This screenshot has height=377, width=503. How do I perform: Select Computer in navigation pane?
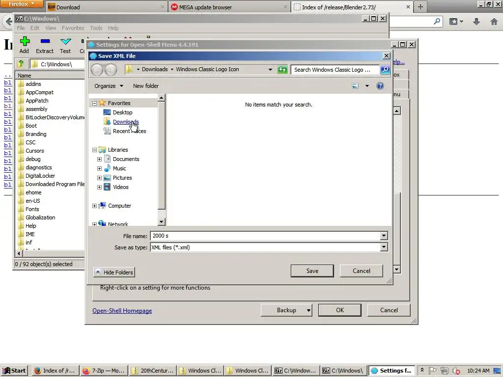coord(119,206)
